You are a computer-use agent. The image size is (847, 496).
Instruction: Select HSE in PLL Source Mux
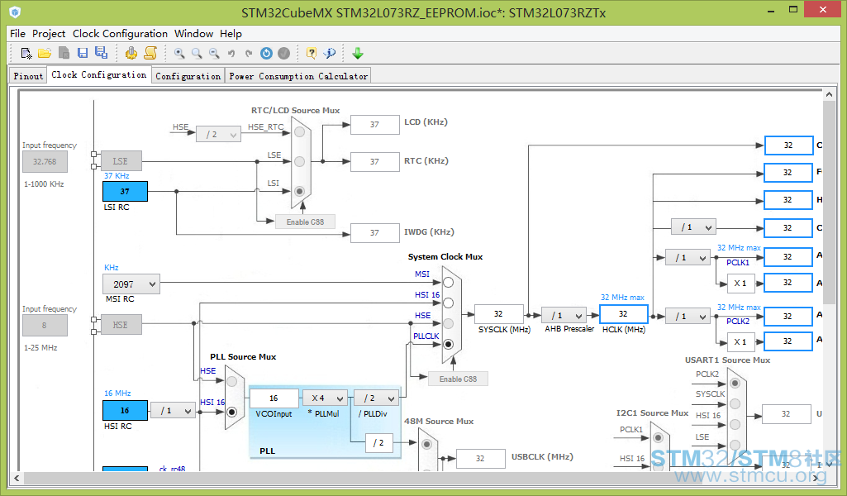tap(231, 381)
